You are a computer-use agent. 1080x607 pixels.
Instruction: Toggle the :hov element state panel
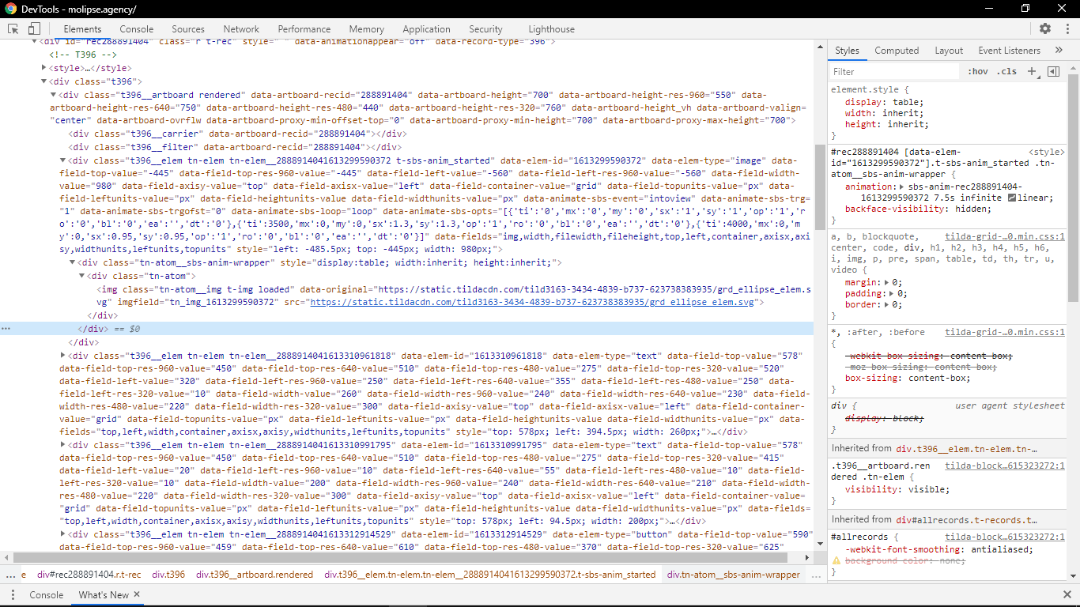pos(978,71)
